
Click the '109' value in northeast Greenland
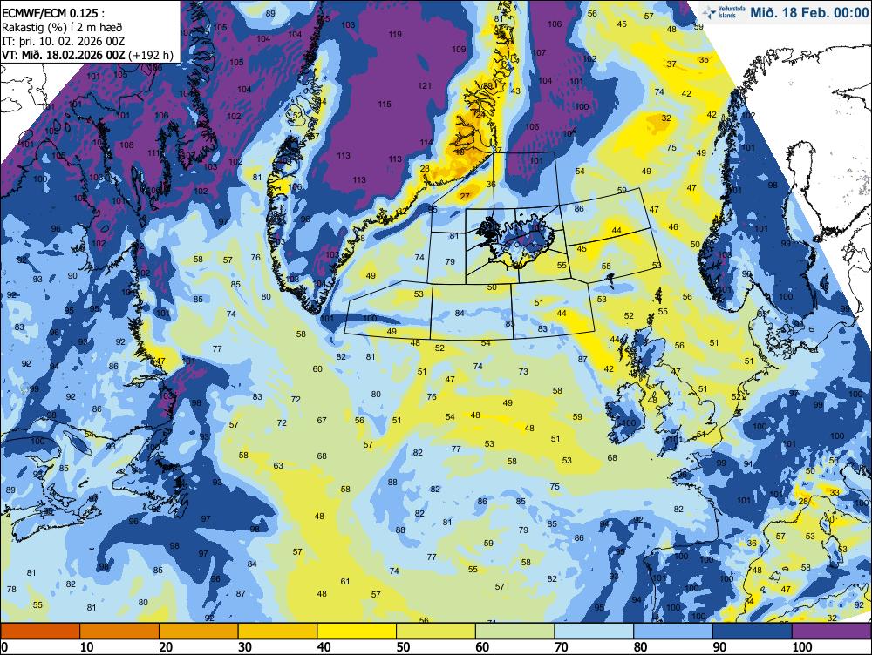459,50
